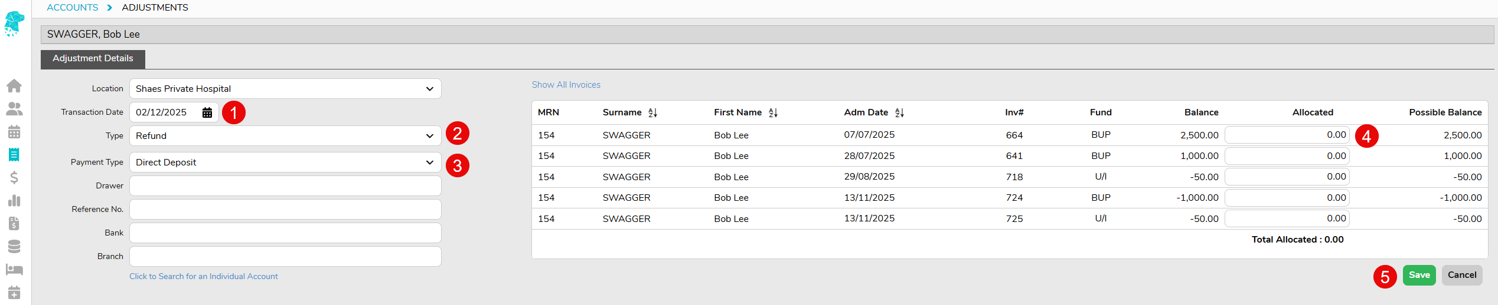Open the home icon in sidebar

(14, 86)
